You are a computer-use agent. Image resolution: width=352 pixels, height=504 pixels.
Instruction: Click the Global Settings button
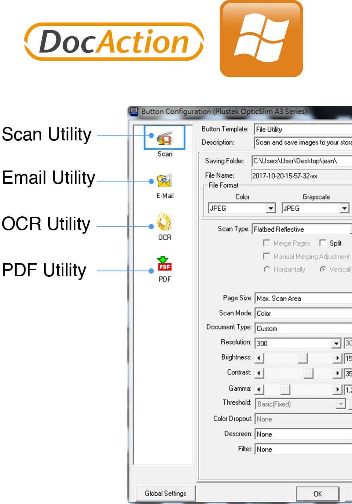(165, 493)
